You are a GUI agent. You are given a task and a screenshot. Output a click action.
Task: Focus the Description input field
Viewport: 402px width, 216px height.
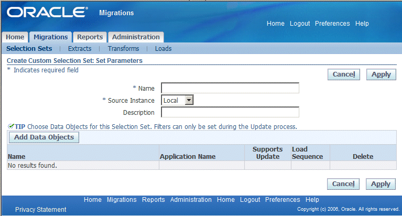[230, 112]
